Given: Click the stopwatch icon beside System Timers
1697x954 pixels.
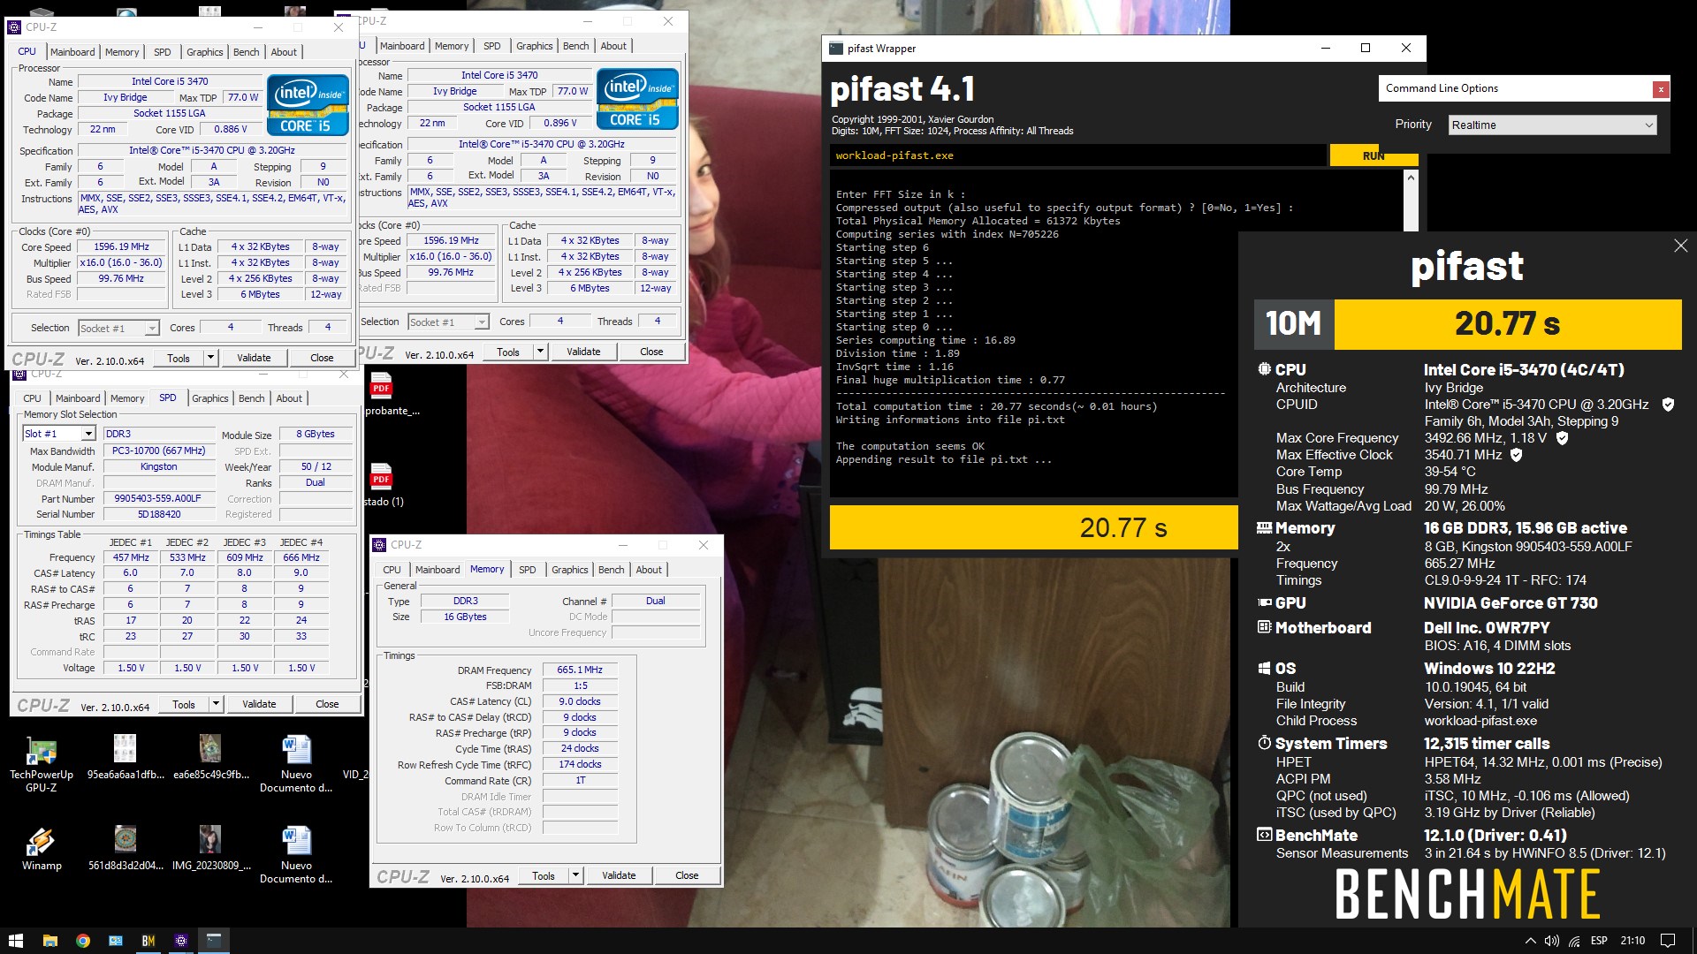Looking at the screenshot, I should click(1265, 743).
